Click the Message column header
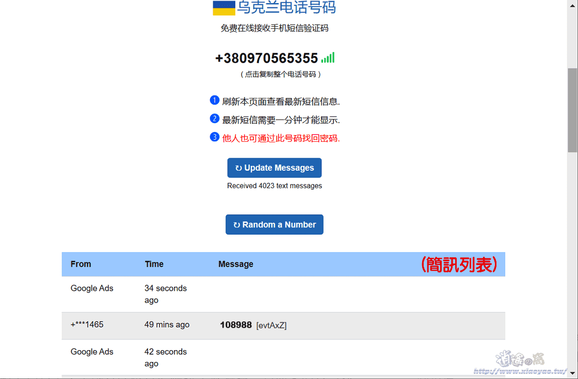This screenshot has height=379, width=578. point(236,264)
